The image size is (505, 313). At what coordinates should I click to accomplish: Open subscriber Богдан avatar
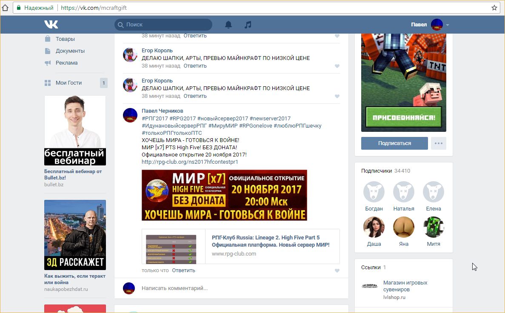coord(374,192)
